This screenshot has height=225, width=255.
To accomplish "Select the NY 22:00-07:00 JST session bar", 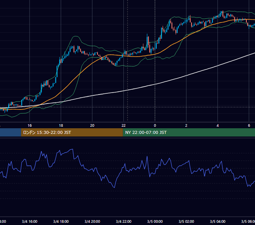I will coord(189,132).
